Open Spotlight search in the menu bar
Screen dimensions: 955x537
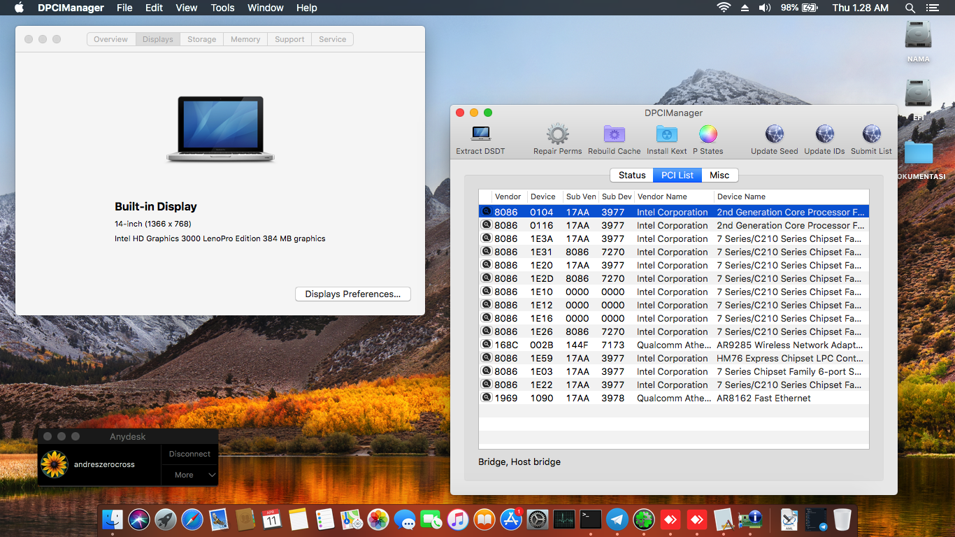910,8
